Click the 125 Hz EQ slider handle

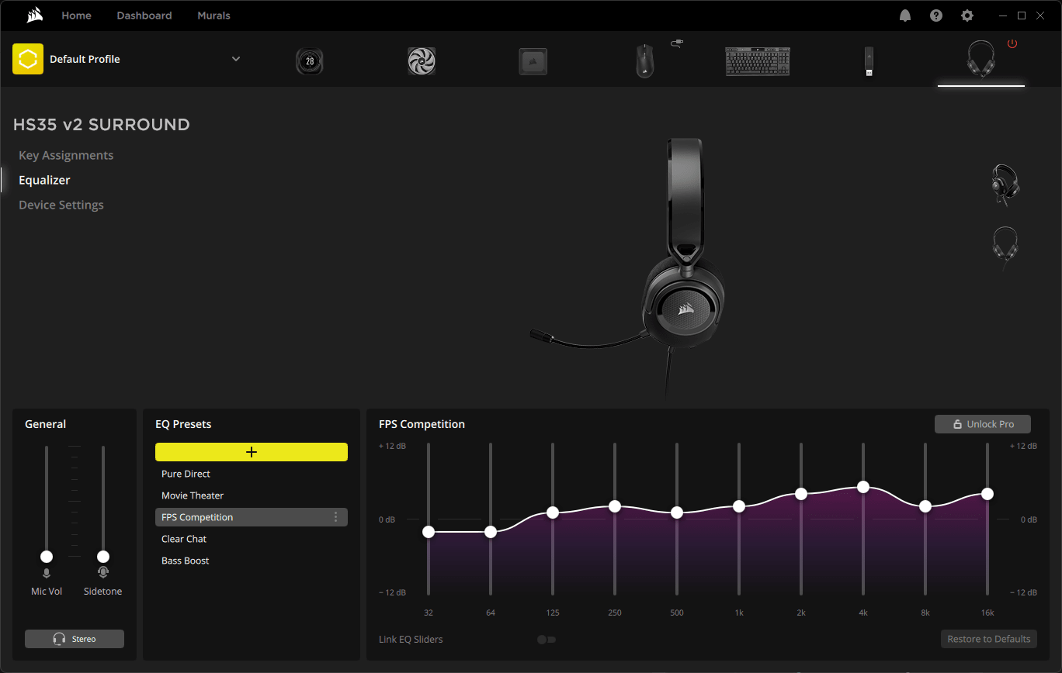(x=553, y=513)
